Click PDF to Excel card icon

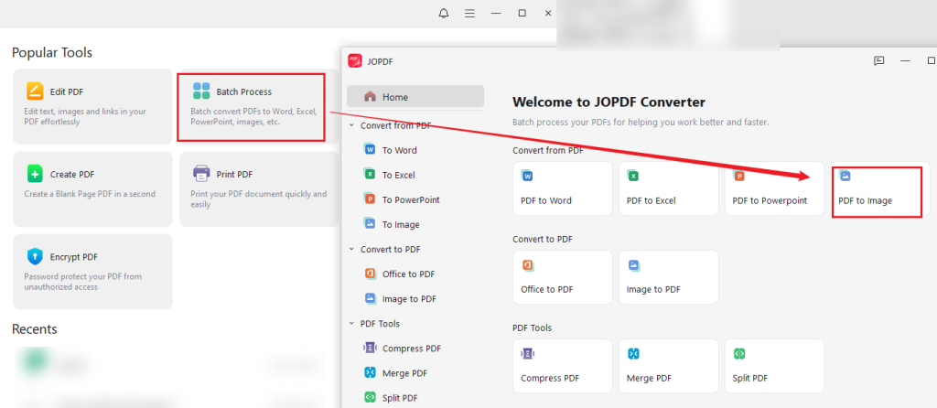(633, 177)
